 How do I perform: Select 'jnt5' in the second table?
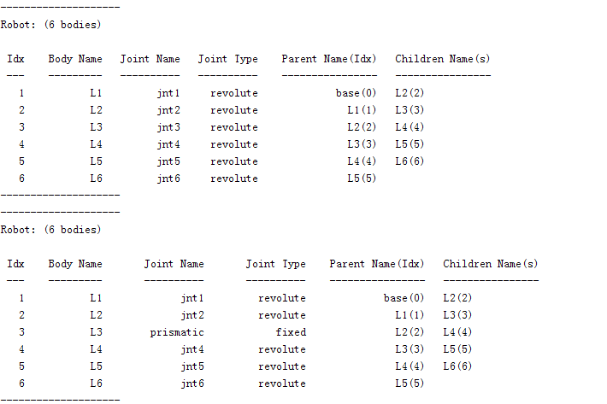[x=192, y=366]
